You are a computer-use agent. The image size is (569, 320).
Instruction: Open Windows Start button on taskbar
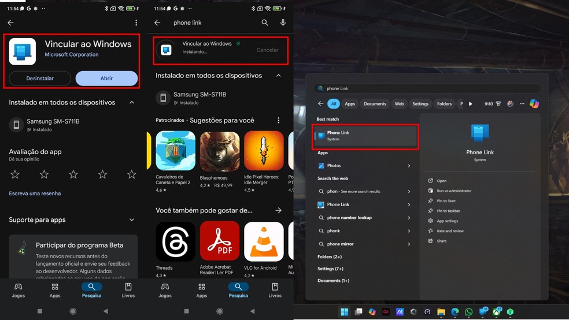(344, 312)
